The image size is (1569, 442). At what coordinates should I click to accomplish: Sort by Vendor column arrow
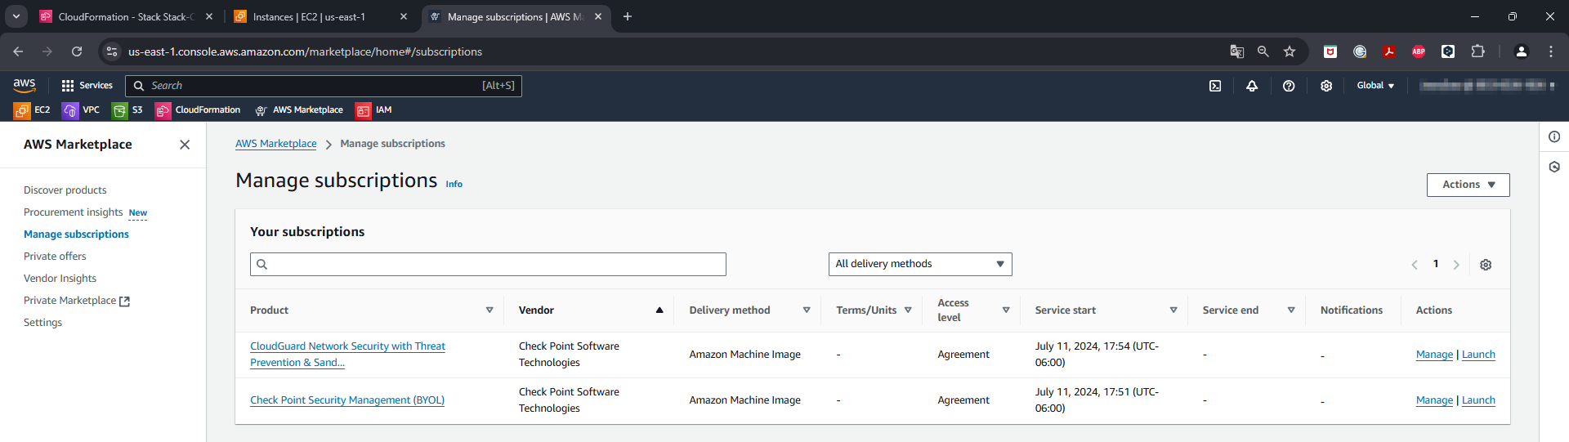pos(659,310)
